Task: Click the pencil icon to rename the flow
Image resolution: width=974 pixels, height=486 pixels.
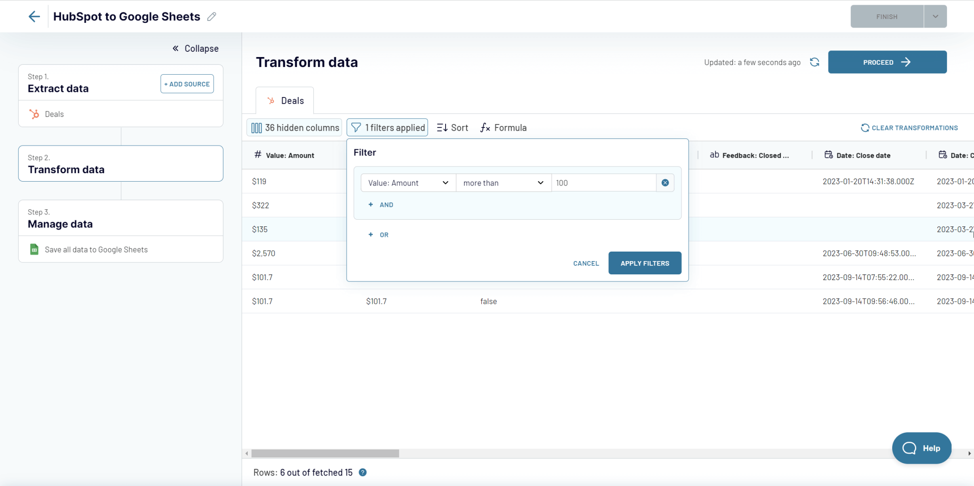Action: click(212, 16)
